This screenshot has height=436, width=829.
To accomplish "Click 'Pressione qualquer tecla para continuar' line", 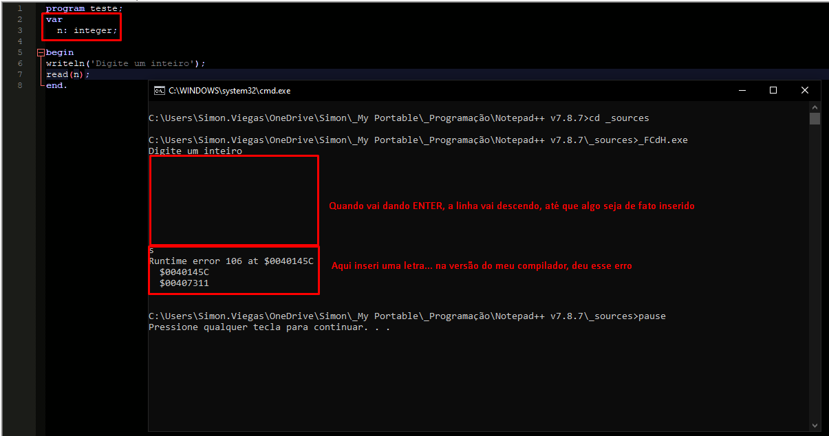I will pyautogui.click(x=270, y=327).
